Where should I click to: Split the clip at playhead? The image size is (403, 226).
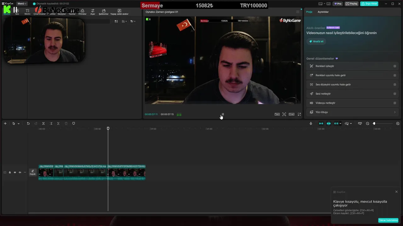coord(43,123)
